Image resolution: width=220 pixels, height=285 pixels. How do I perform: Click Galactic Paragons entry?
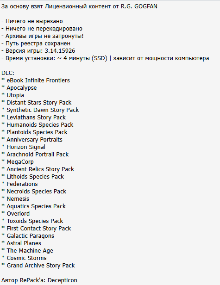(x=31, y=236)
